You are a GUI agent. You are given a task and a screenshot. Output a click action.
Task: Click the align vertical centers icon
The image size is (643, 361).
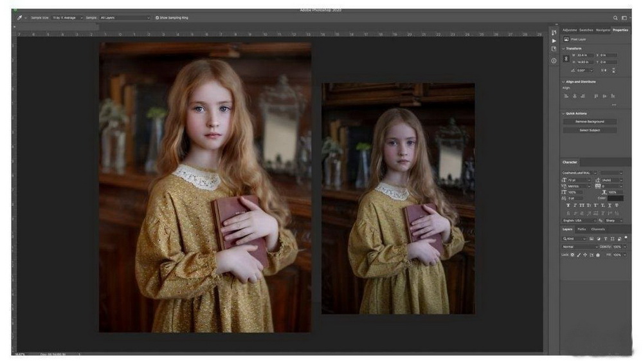pyautogui.click(x=604, y=96)
